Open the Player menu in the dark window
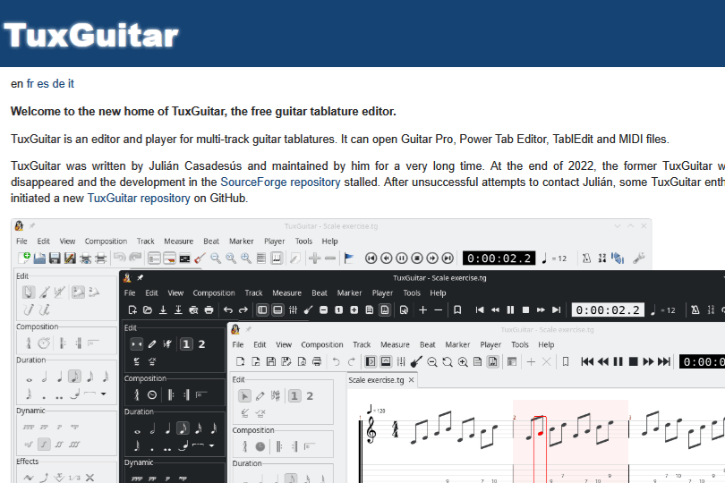 tap(382, 292)
